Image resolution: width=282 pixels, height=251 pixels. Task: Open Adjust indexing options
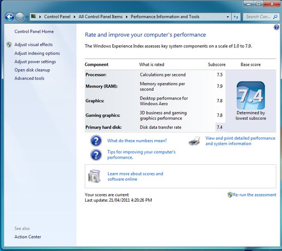[37, 53]
